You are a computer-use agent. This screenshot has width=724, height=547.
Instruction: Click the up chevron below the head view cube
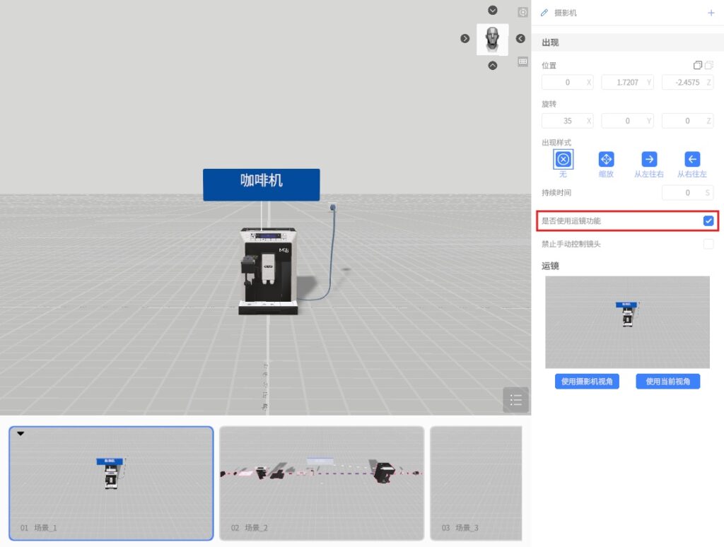(493, 66)
